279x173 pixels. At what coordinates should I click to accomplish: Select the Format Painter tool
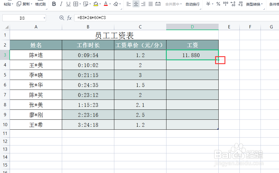pyautogui.click(x=40, y=4)
